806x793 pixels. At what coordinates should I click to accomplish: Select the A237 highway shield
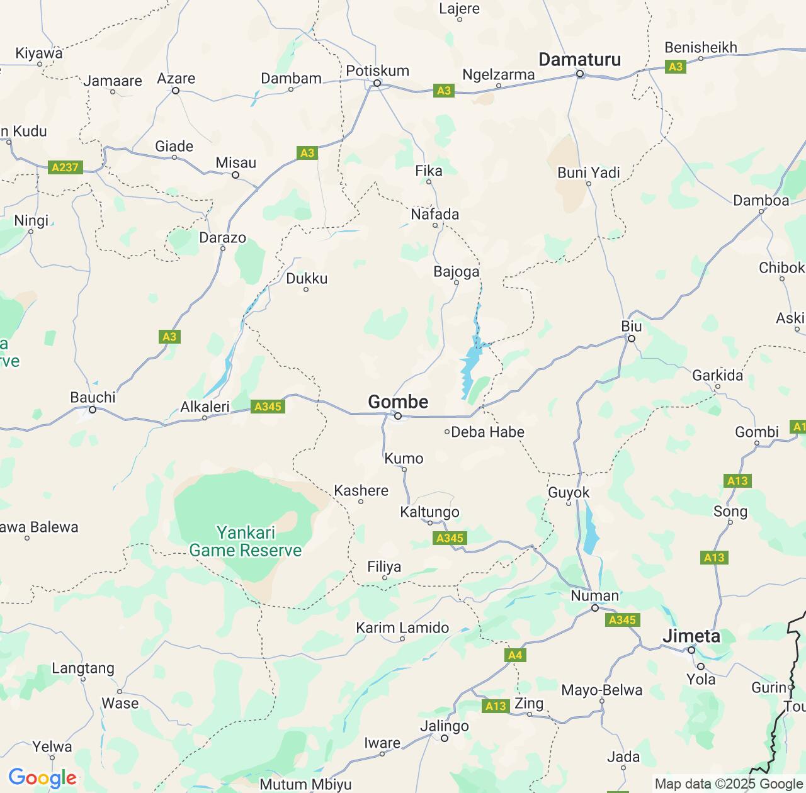point(65,167)
